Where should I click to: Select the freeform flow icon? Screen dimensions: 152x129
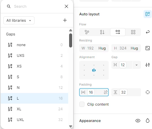pyautogui.click(x=87, y=32)
